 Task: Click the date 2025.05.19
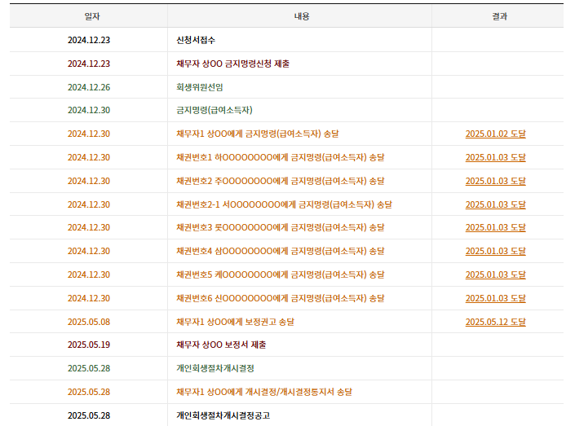tap(89, 345)
